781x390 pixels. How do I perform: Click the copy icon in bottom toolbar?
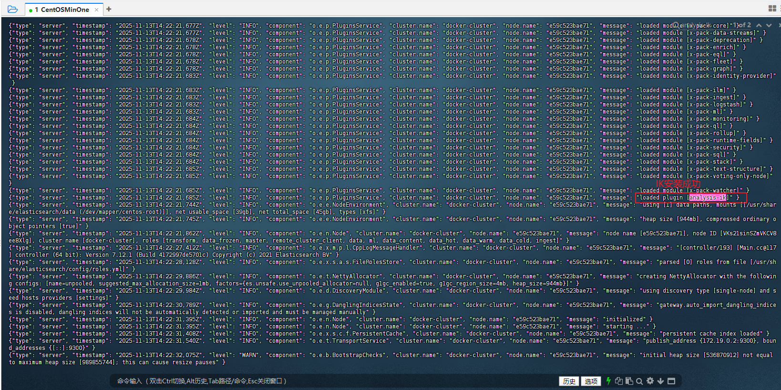click(619, 381)
